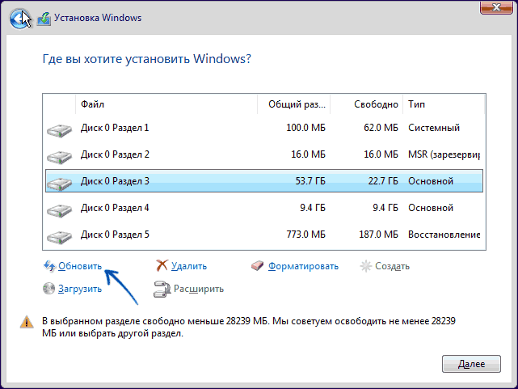Click the red X Удалить icon
Image resolution: width=518 pixels, height=389 pixels.
click(162, 265)
